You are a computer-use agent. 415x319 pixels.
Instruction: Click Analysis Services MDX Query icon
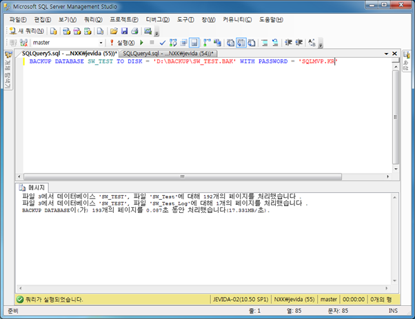coord(66,31)
